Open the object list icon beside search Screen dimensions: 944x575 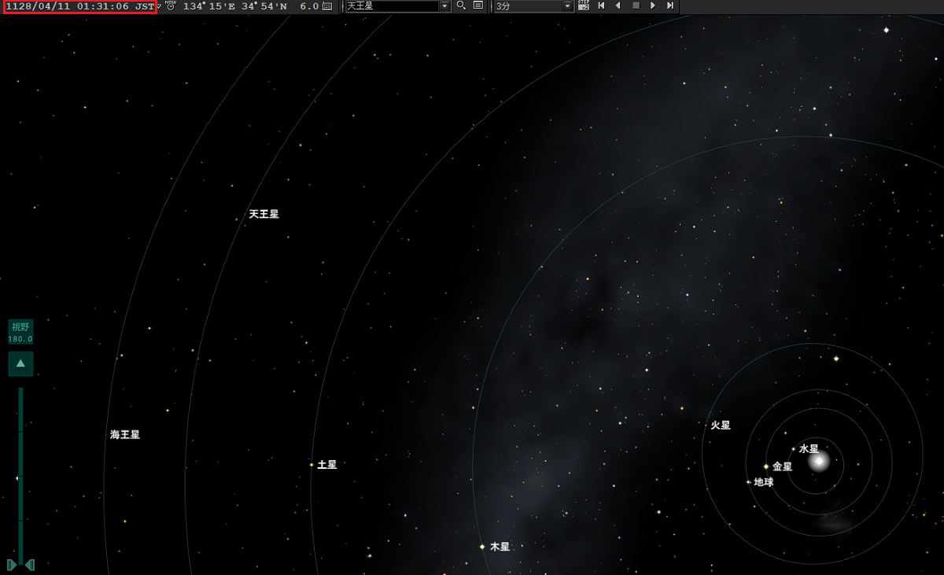[x=478, y=6]
